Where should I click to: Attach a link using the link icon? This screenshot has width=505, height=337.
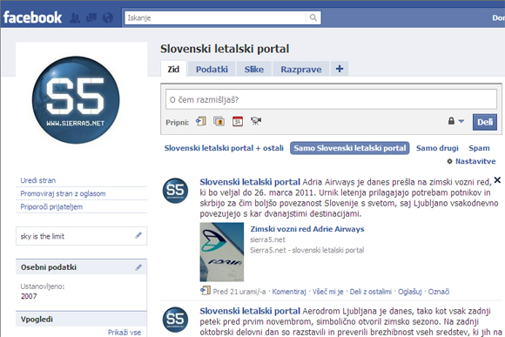(x=201, y=121)
